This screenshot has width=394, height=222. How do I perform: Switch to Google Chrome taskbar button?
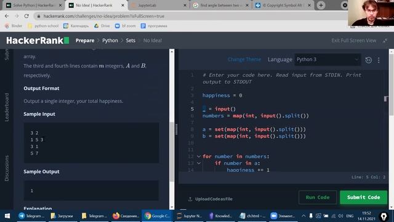pos(157,216)
